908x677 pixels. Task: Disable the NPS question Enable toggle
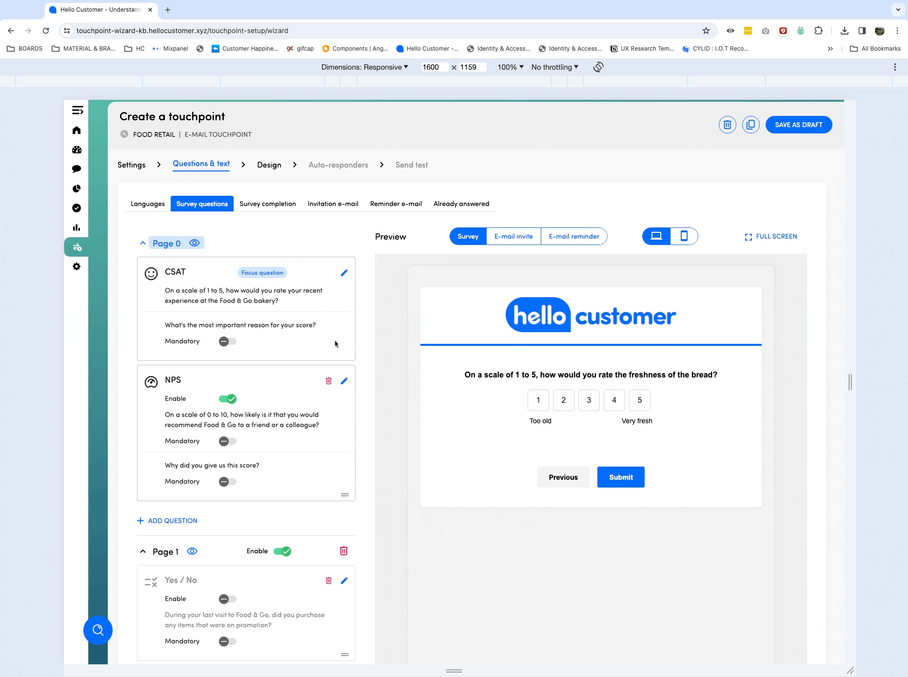coord(228,399)
